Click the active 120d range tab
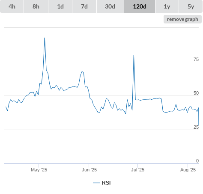Image resolution: width=203 pixels, height=194 pixels. (x=140, y=6)
